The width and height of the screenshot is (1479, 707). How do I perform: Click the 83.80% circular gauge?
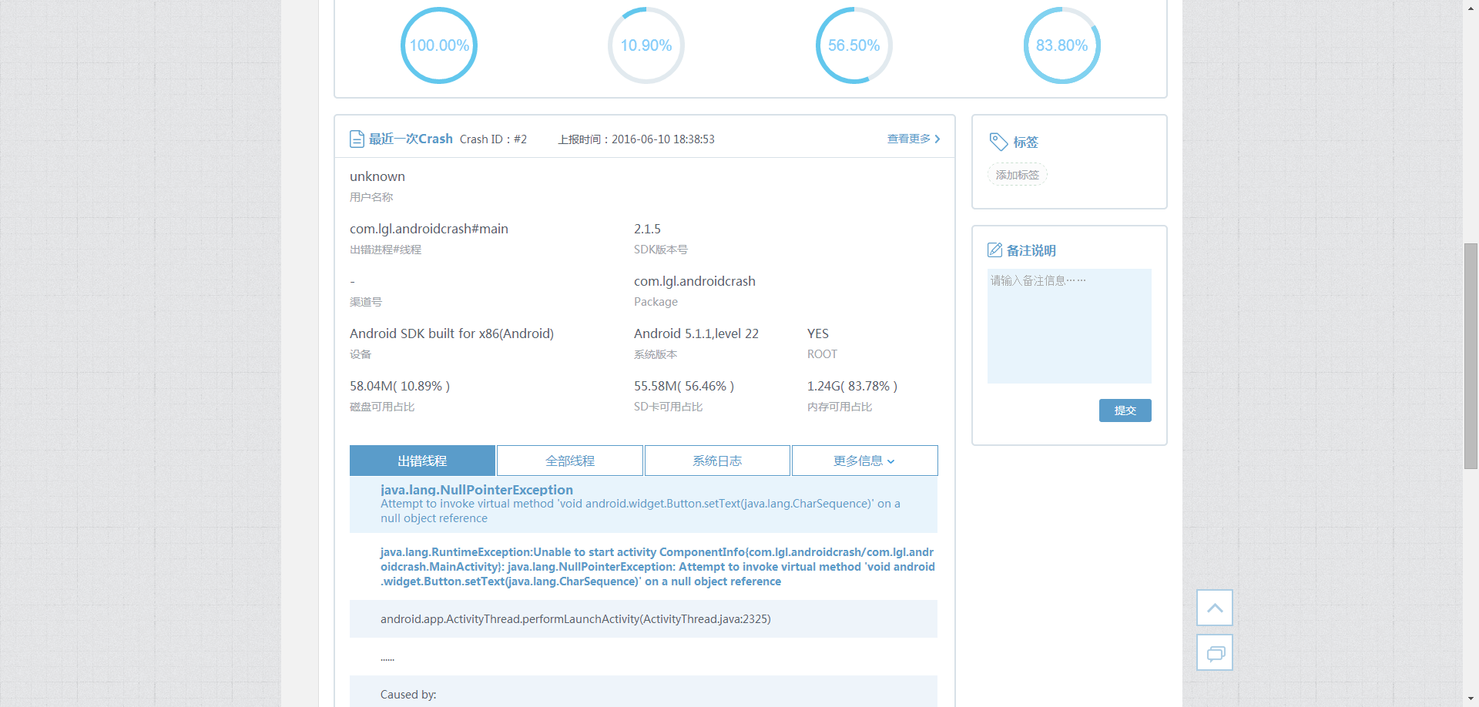click(1062, 45)
